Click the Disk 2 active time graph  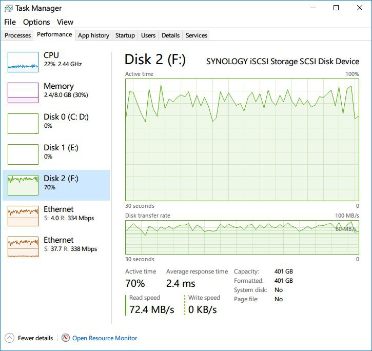click(242, 140)
